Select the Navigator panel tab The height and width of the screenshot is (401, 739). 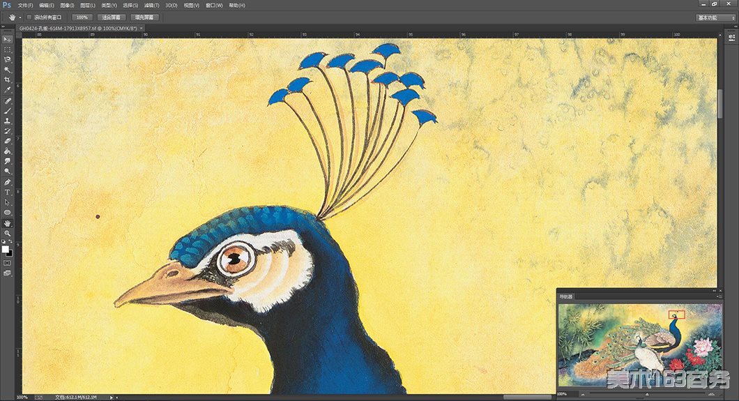coord(566,297)
